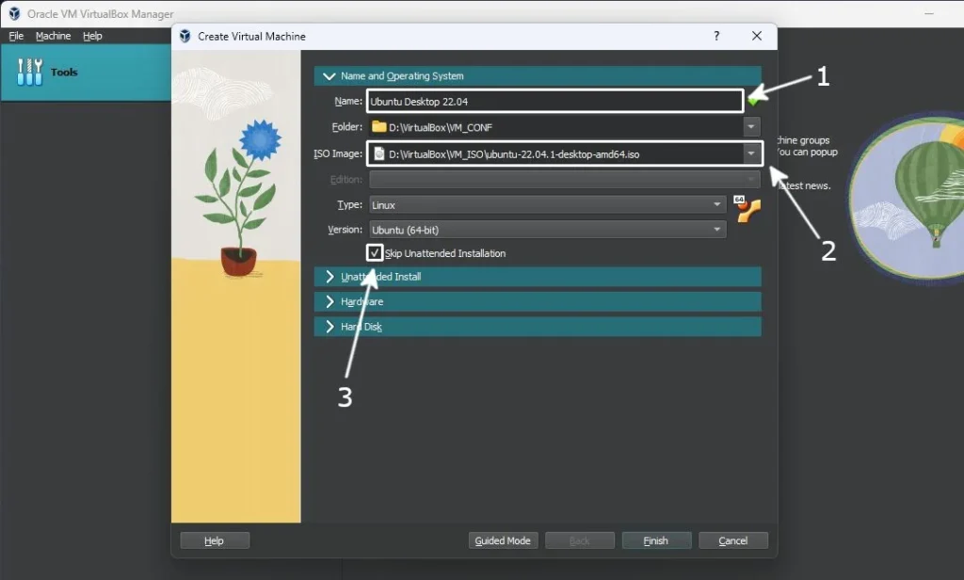The image size is (964, 580).
Task: Click the ISO file icon in ISO Image field
Action: (x=379, y=153)
